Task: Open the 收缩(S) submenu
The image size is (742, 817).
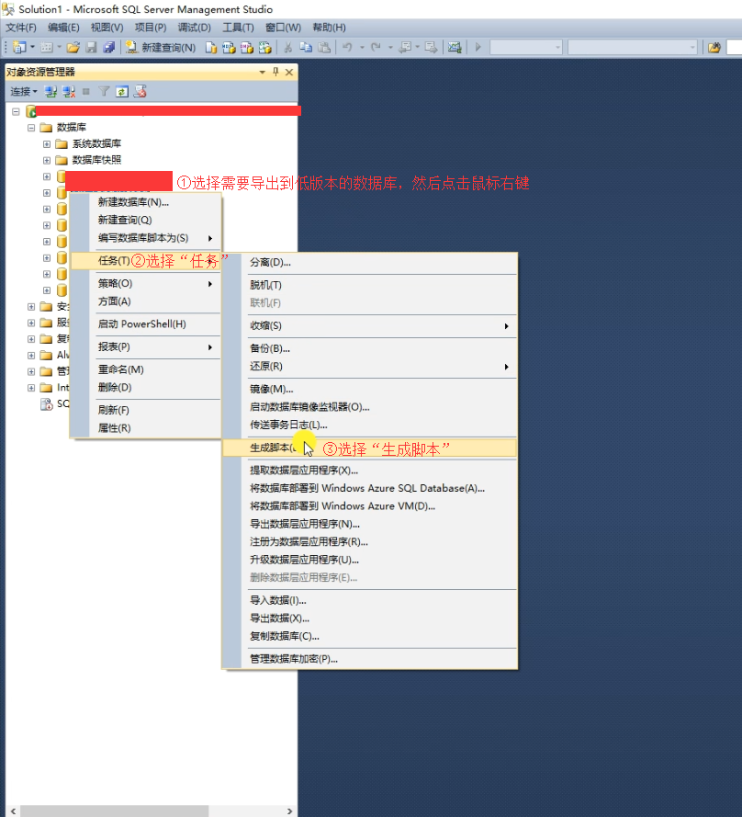Action: [x=370, y=325]
